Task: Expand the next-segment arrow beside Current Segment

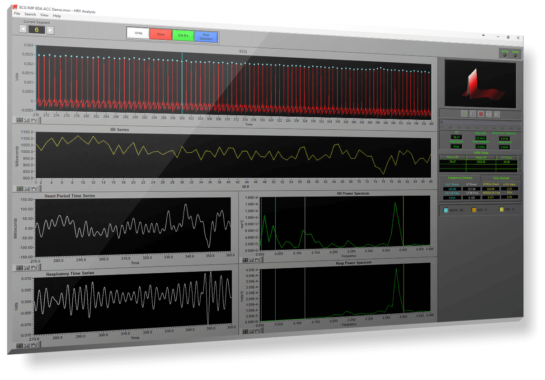Action: pyautogui.click(x=50, y=29)
